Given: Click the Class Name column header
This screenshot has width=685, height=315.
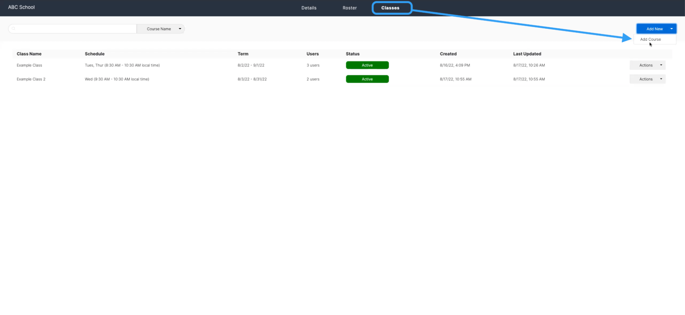Looking at the screenshot, I should pos(29,54).
